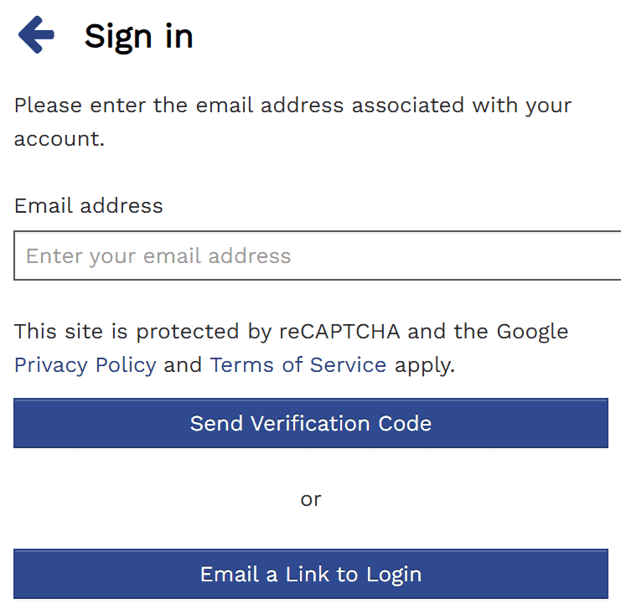View Google's Privacy Policy
The width and height of the screenshot is (621, 614).
(85, 365)
